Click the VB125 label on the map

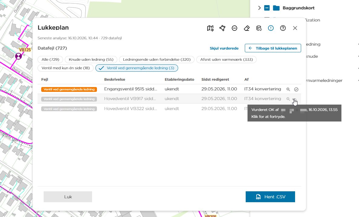point(25,50)
